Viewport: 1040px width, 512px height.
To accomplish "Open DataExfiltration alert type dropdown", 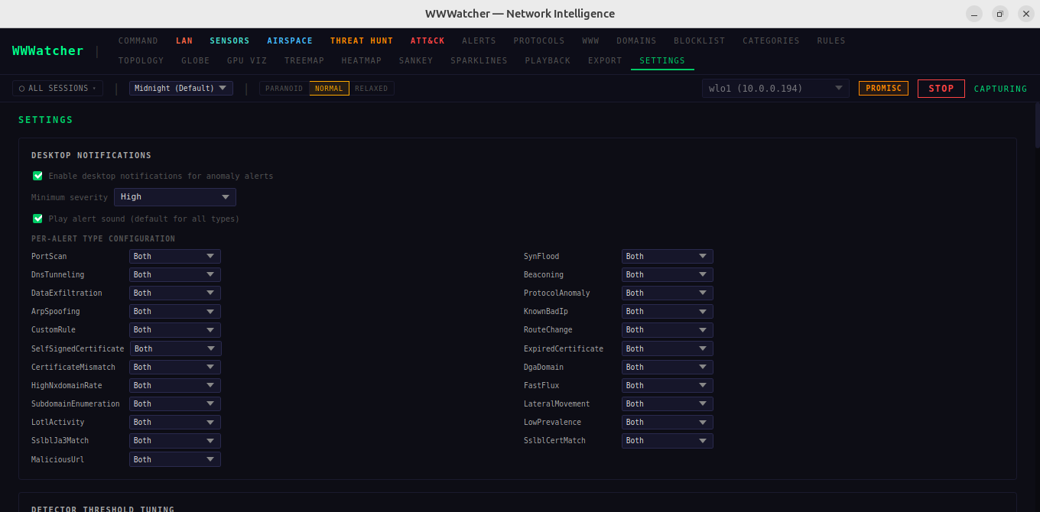I will [x=175, y=293].
